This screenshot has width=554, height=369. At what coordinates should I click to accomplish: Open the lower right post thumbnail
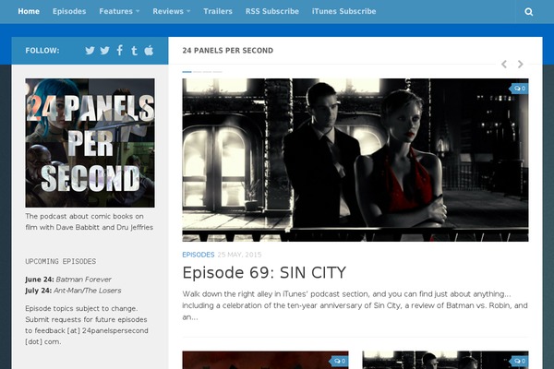pyautogui.click(x=446, y=360)
